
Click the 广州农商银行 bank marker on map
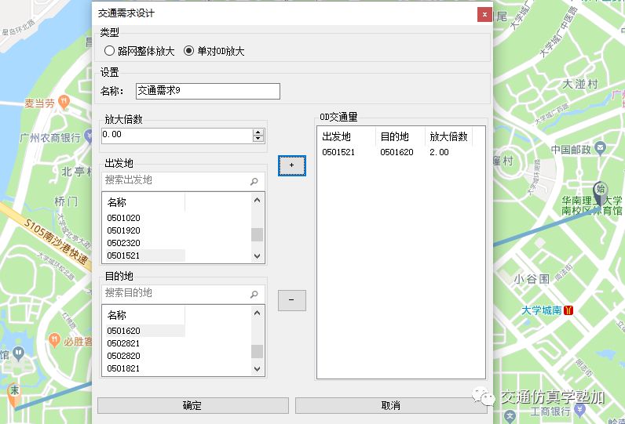point(88,137)
